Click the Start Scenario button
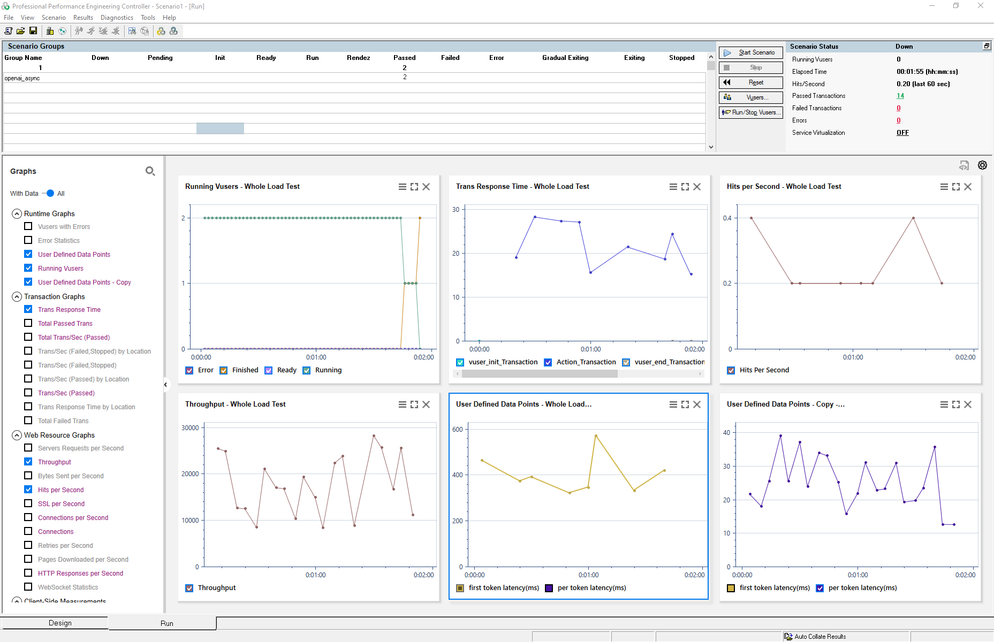 (750, 52)
